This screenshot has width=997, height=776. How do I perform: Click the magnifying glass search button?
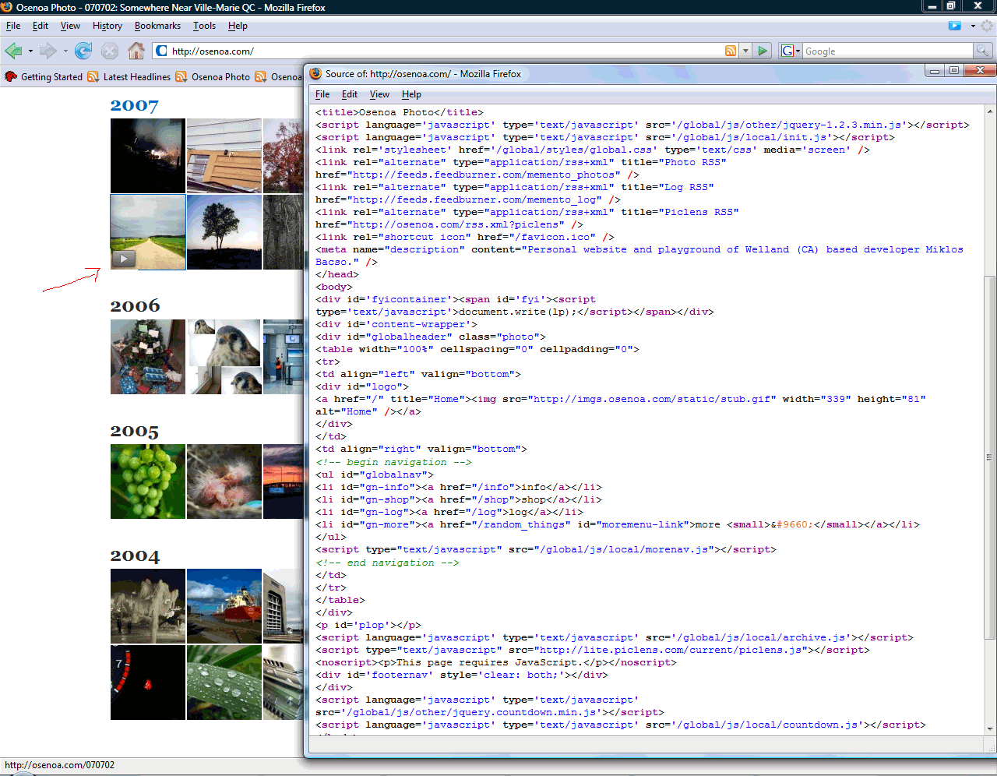tap(983, 51)
